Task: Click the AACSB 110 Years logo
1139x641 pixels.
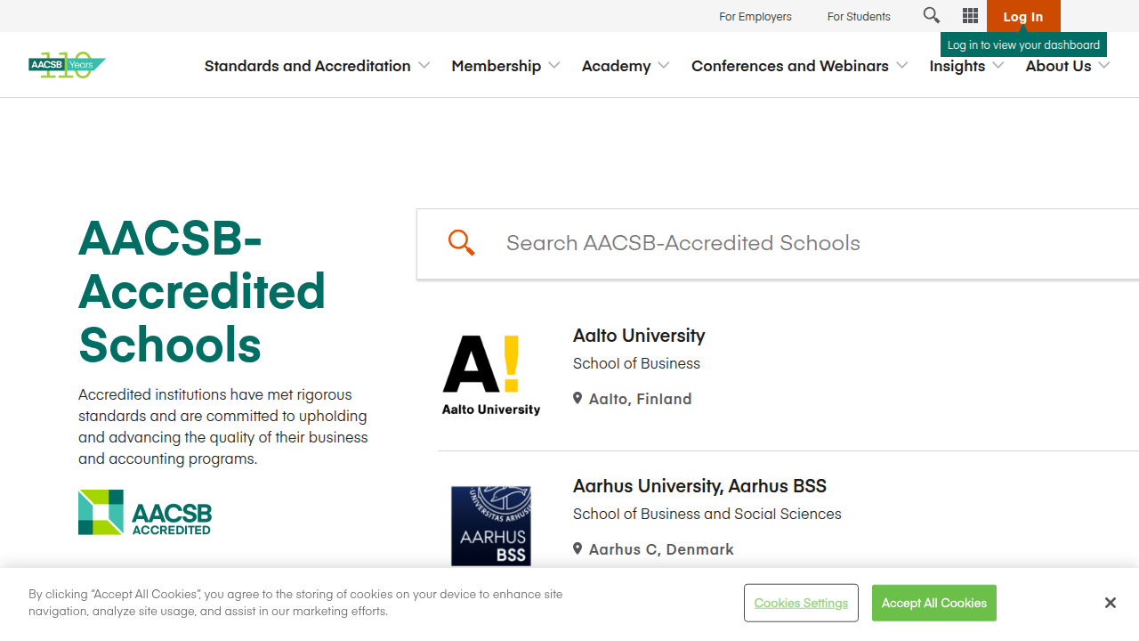Action: tap(67, 65)
